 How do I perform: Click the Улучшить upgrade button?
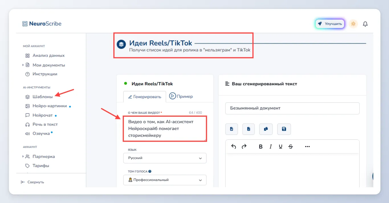[x=330, y=24]
